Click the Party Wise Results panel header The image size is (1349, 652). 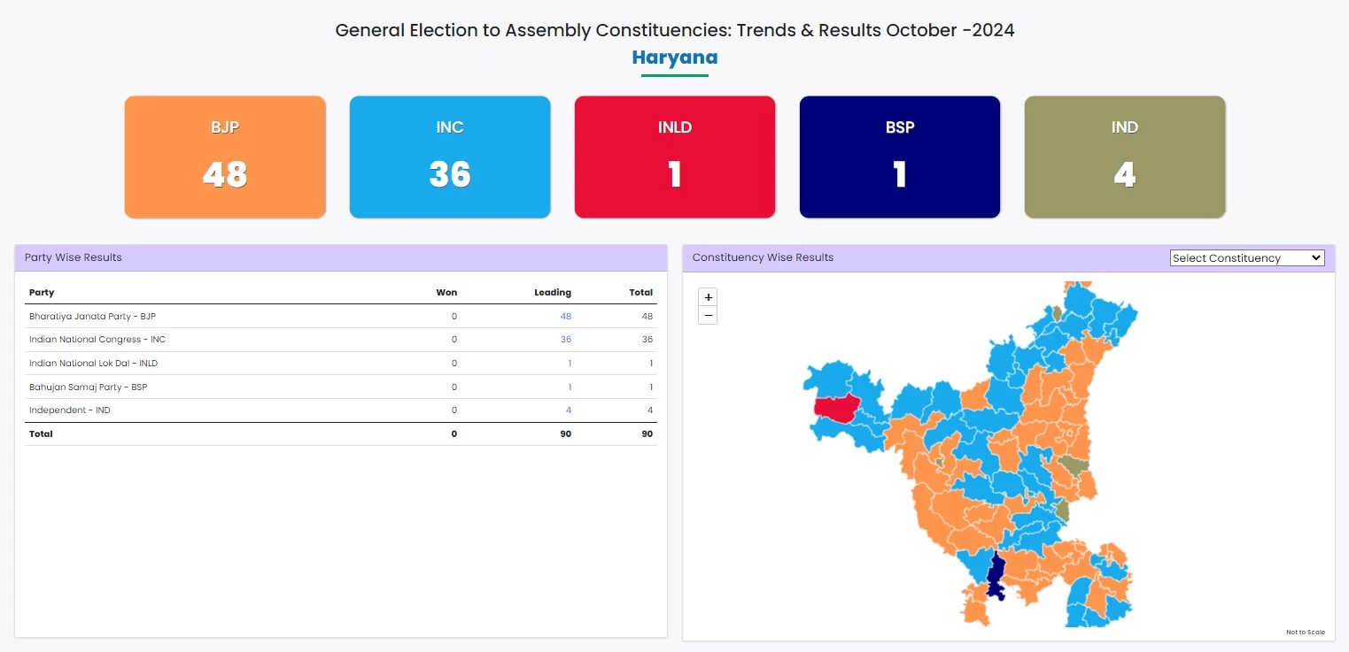click(74, 257)
